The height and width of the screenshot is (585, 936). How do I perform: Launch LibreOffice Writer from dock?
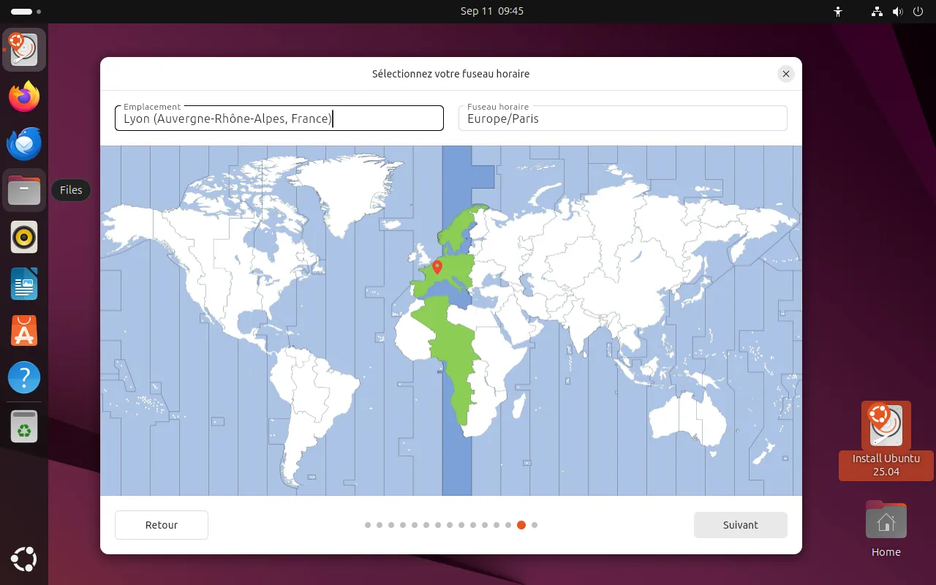click(24, 284)
